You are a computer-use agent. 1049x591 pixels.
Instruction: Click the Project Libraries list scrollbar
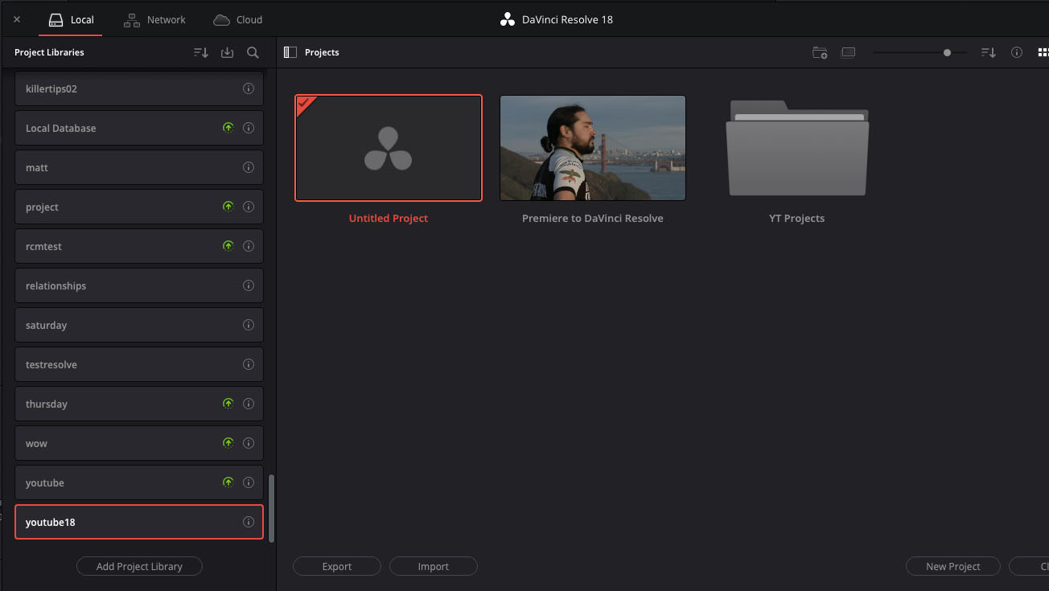click(271, 508)
